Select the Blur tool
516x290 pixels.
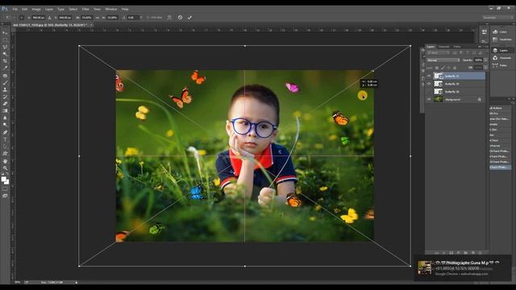(x=5, y=118)
